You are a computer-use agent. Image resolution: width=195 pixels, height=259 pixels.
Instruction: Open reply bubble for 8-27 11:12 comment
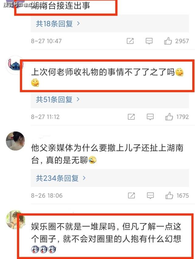coord(150,117)
